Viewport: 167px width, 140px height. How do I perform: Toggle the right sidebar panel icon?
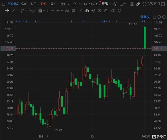point(163,4)
